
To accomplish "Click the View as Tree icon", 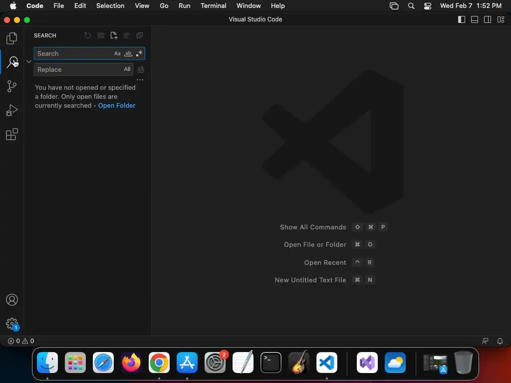I will (x=126, y=35).
